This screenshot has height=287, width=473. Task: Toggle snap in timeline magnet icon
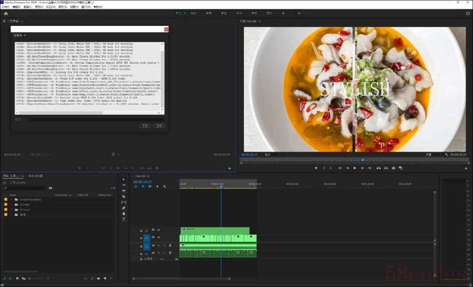click(142, 187)
